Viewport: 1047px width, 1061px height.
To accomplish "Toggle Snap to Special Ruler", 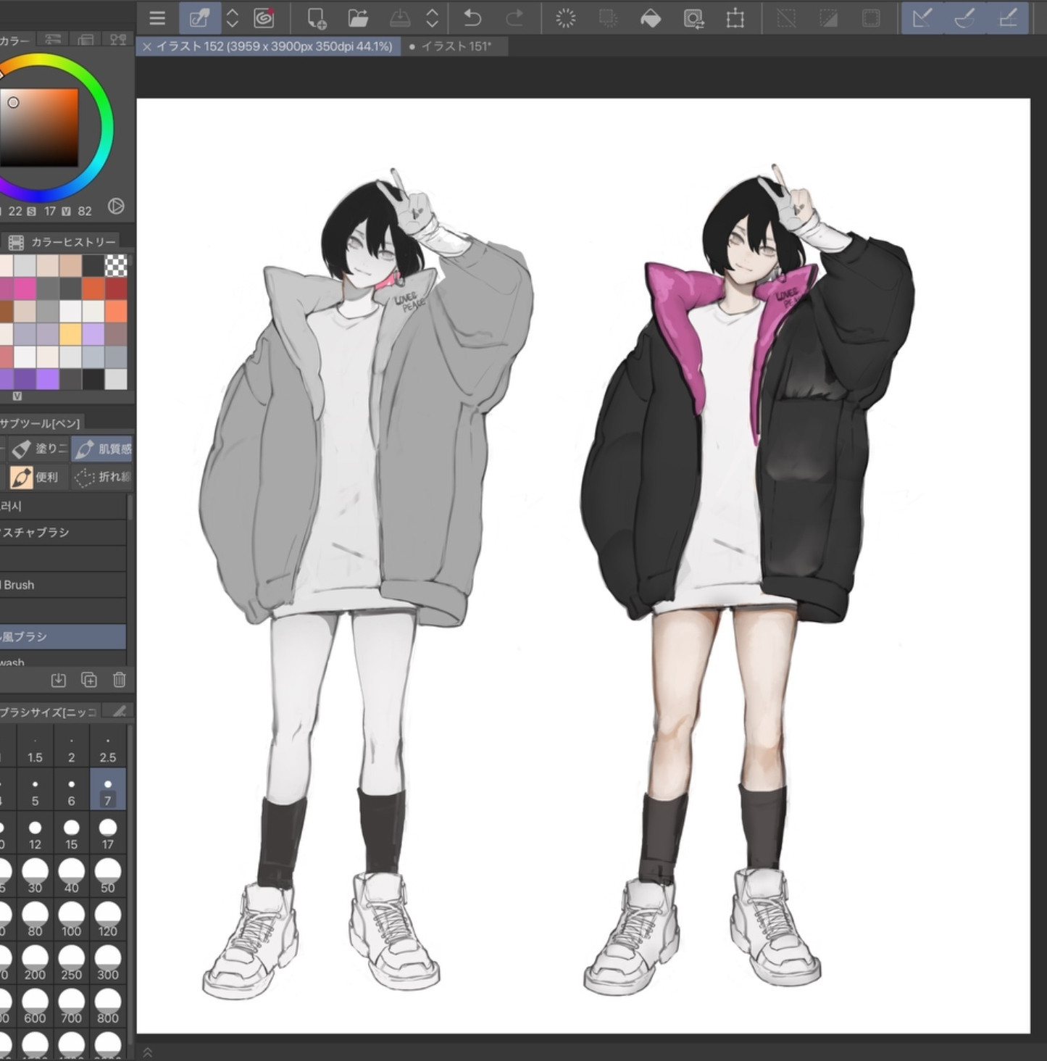I will (x=964, y=18).
